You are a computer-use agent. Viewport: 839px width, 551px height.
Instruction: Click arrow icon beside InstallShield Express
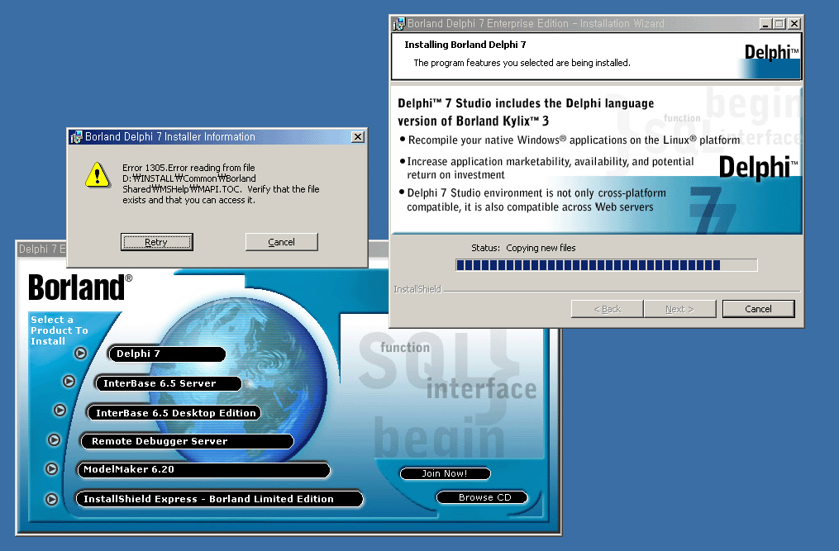pyautogui.click(x=51, y=499)
